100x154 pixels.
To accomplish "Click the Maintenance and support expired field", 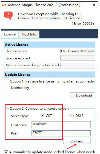I will [x=78, y=65].
